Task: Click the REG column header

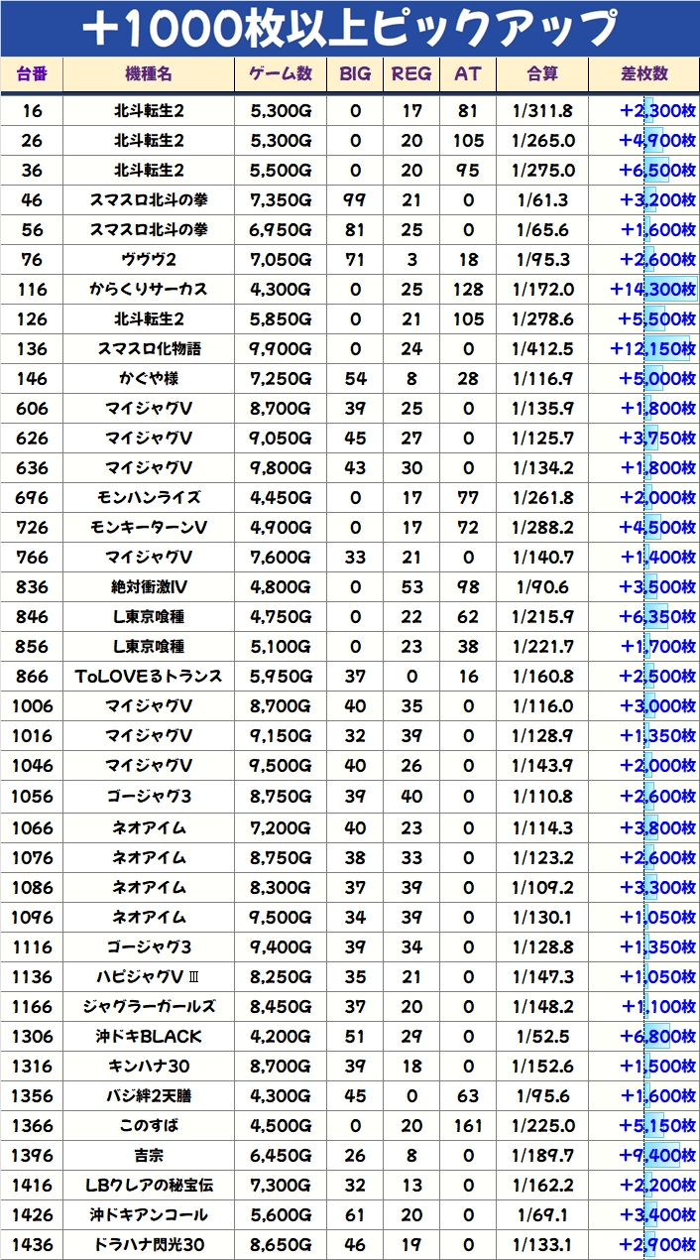Action: click(x=411, y=74)
